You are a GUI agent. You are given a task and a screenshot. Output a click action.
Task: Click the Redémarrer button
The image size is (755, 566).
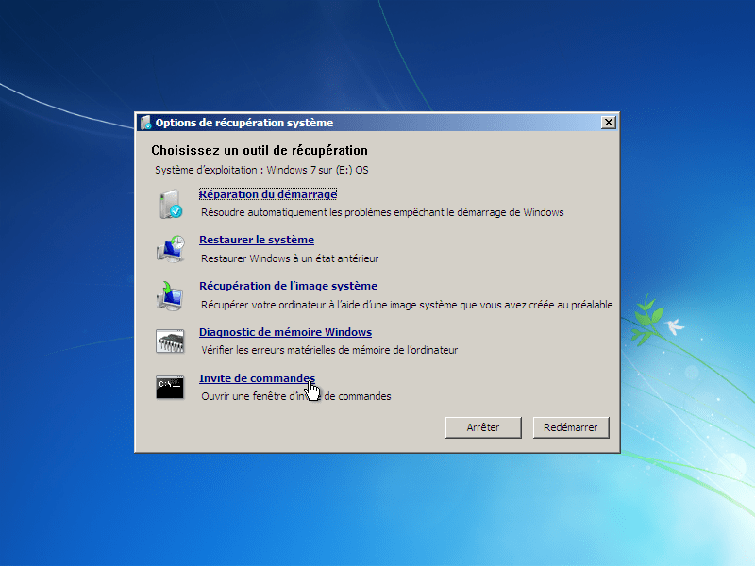[571, 427]
